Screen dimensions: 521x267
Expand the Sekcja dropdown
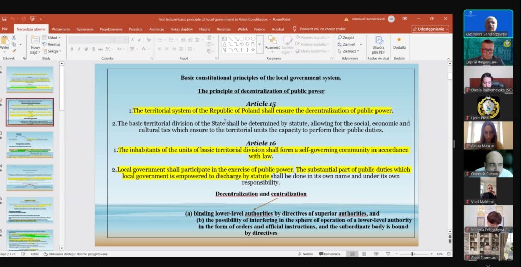53,51
